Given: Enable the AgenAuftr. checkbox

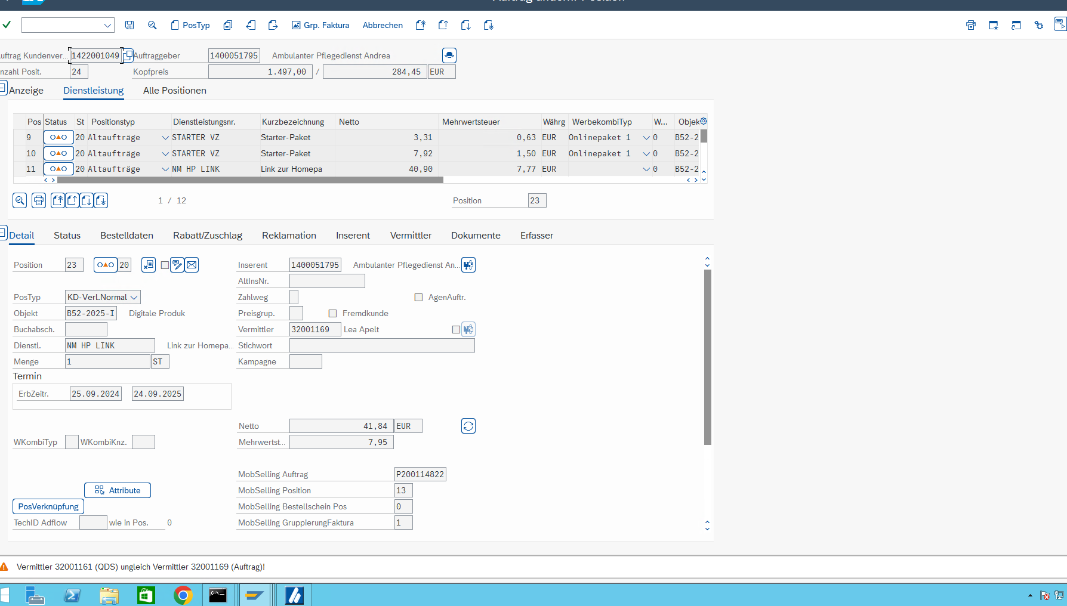Looking at the screenshot, I should click(418, 297).
